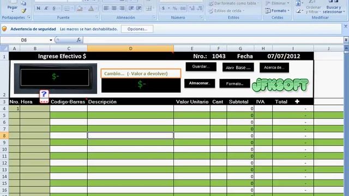This screenshot has width=349, height=196.
Task: Click the Italic (K) formatting icon
Action: click(46, 9)
